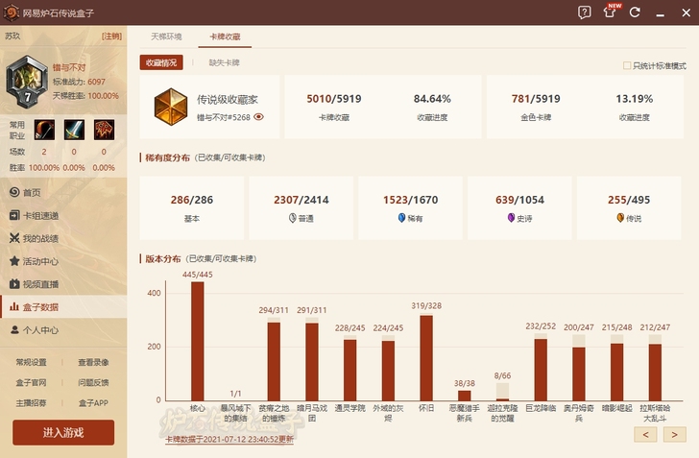Click the 问题反馈 link

tap(93, 383)
